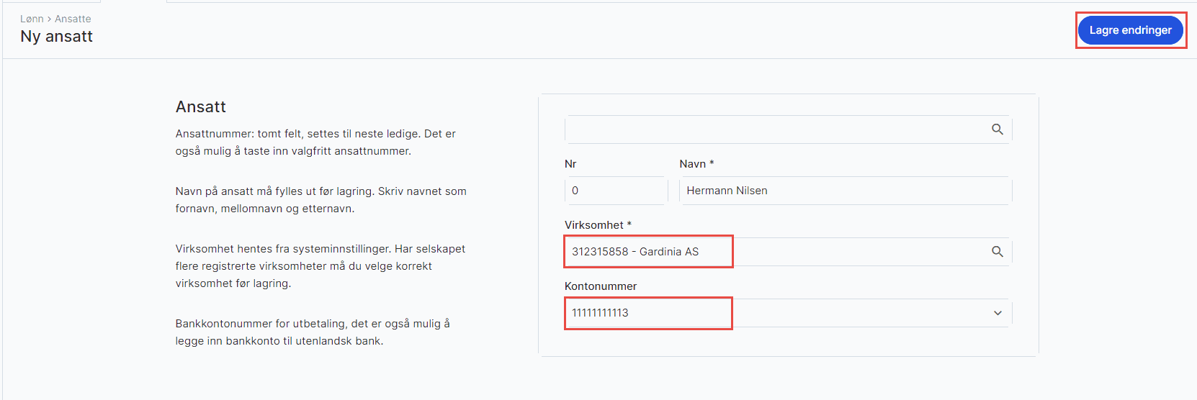Expand the Kontonummer dropdown chevron

[x=997, y=313]
